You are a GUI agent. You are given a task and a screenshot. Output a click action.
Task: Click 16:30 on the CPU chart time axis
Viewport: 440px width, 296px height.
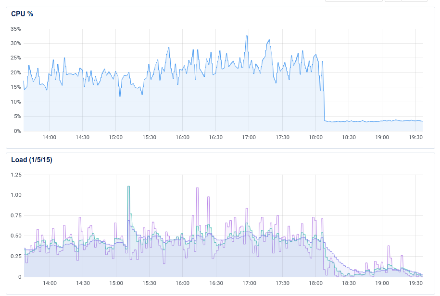215,138
